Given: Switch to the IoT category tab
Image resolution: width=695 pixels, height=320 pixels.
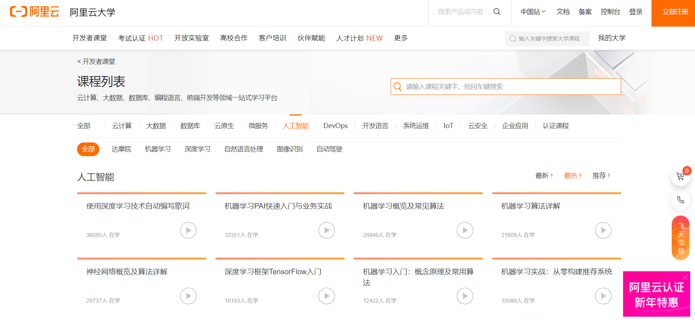Looking at the screenshot, I should (x=448, y=126).
